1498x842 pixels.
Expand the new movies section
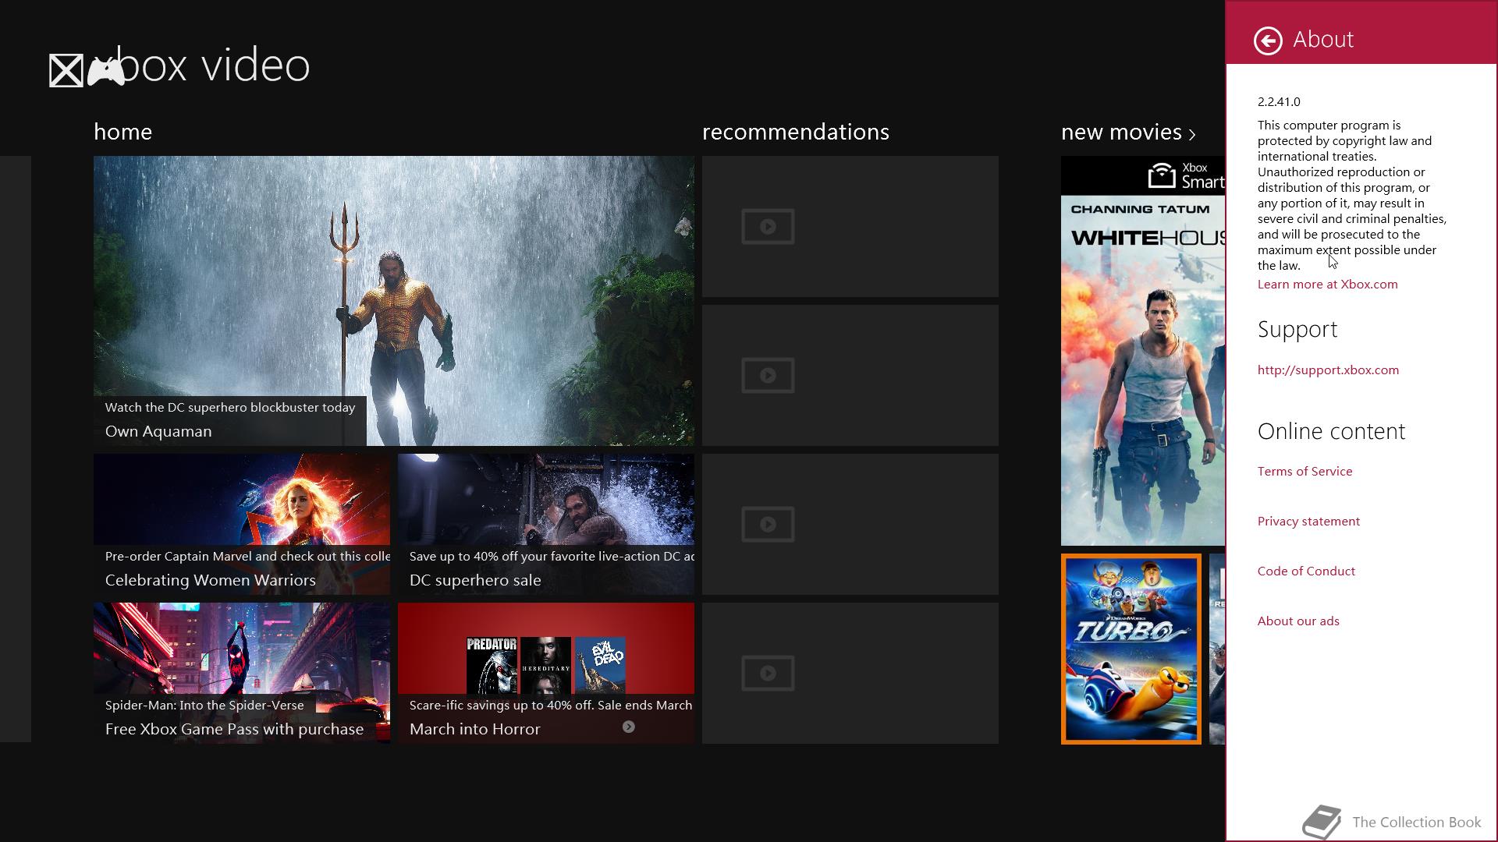click(1128, 133)
